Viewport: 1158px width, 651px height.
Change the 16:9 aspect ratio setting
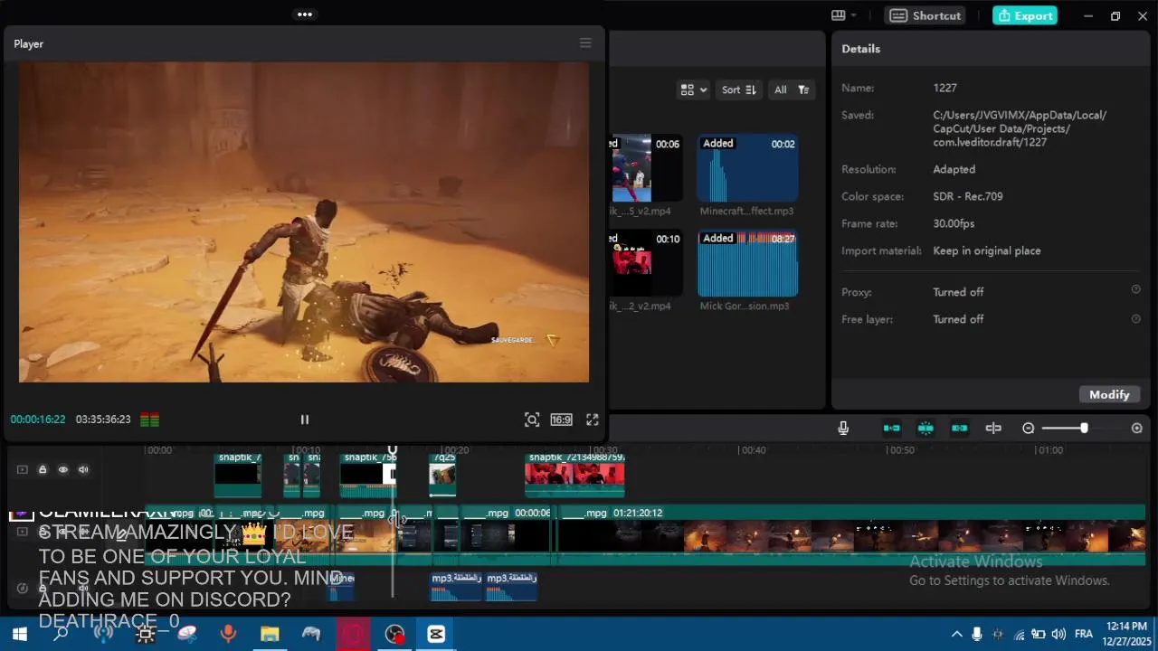[561, 420]
